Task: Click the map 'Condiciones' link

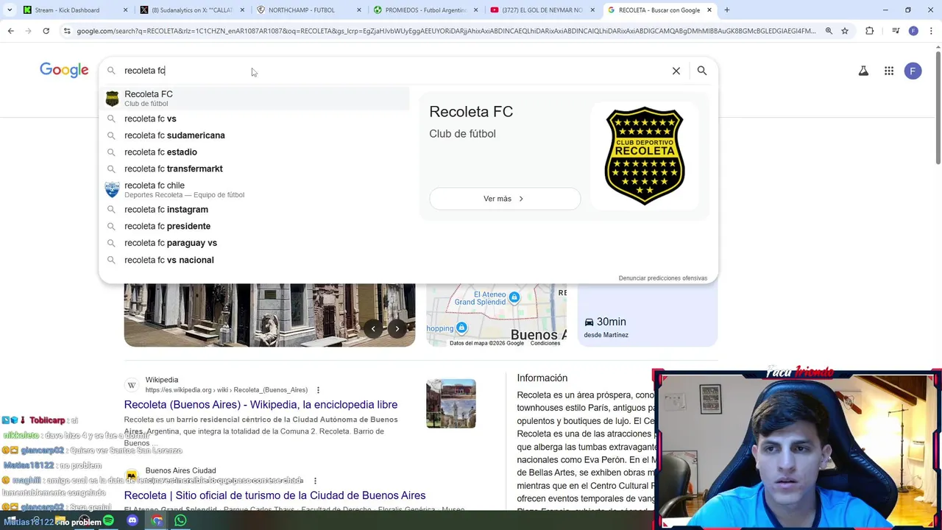Action: pos(545,343)
